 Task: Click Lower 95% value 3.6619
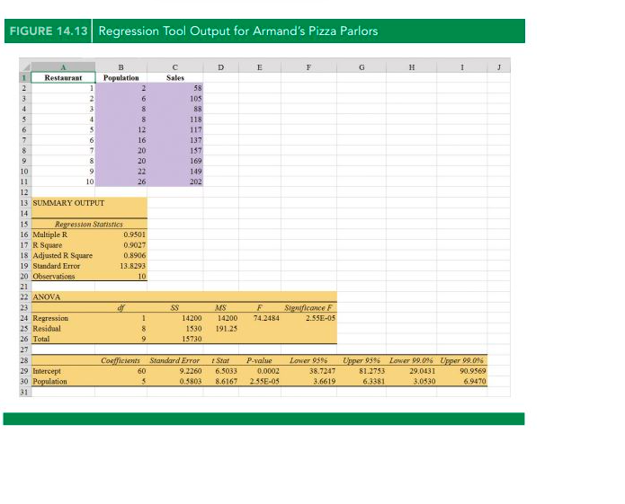click(x=325, y=382)
